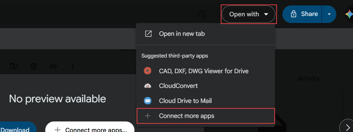This screenshot has width=353, height=132.
Task: Click 'Connect more apps' in menu
Action: pos(205,116)
